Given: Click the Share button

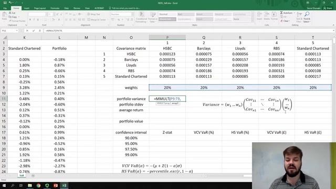Looking at the screenshot, I should 328,8.
